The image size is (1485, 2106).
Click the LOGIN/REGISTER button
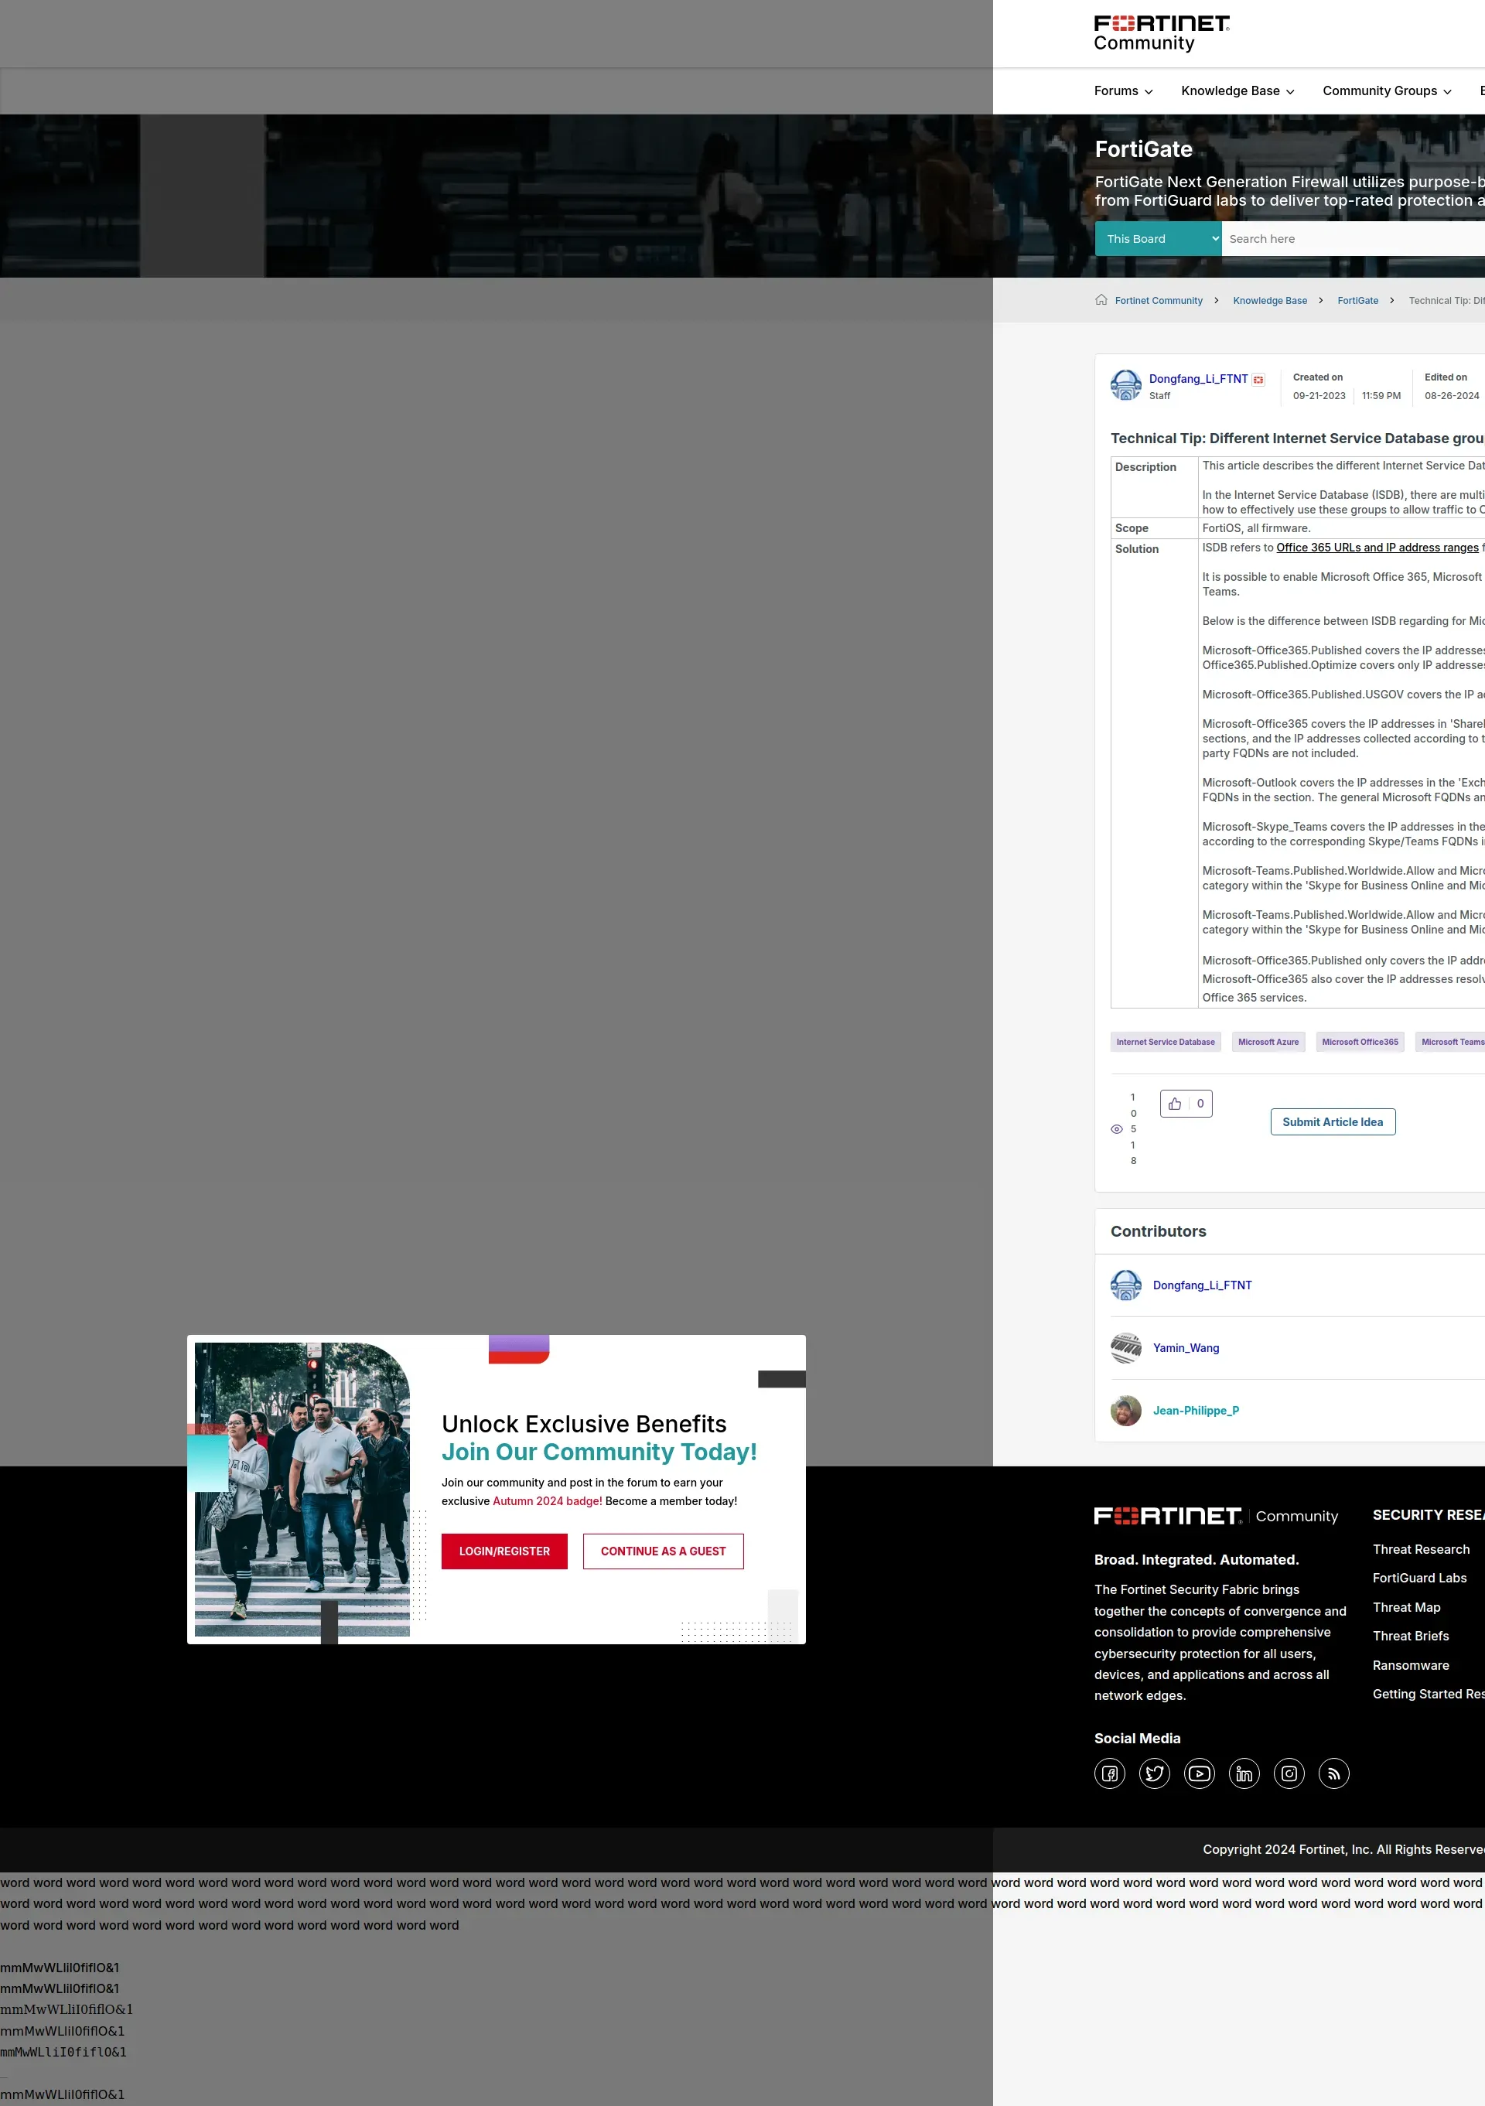pos(504,1551)
